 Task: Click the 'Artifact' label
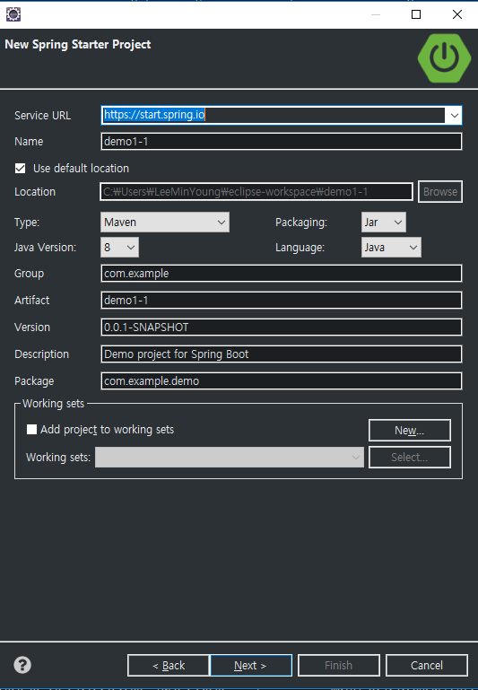pos(31,300)
